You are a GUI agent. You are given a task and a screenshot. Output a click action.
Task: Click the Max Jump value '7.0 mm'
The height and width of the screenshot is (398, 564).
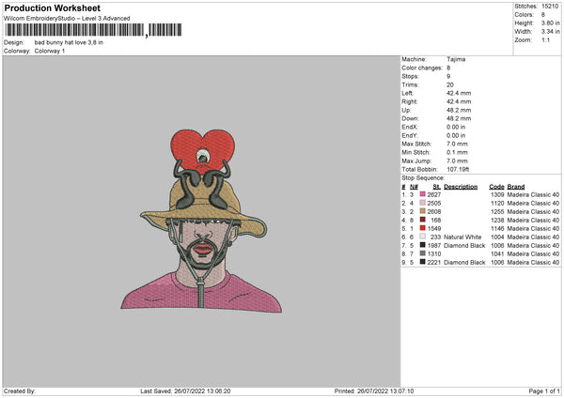coord(457,161)
